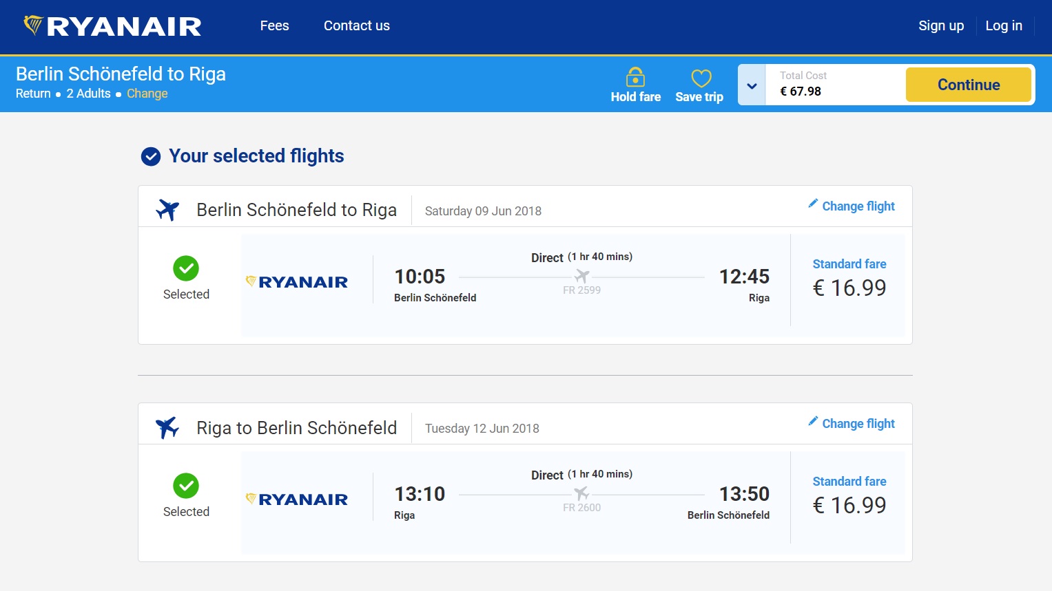Click flight number FR 2599
Viewport: 1052px width, 591px height.
[582, 290]
